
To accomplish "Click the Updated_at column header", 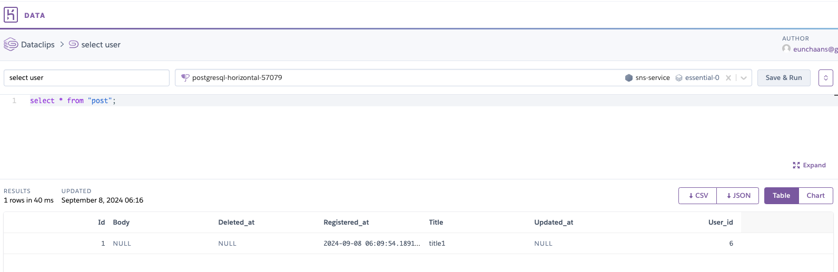I will pyautogui.click(x=554, y=223).
